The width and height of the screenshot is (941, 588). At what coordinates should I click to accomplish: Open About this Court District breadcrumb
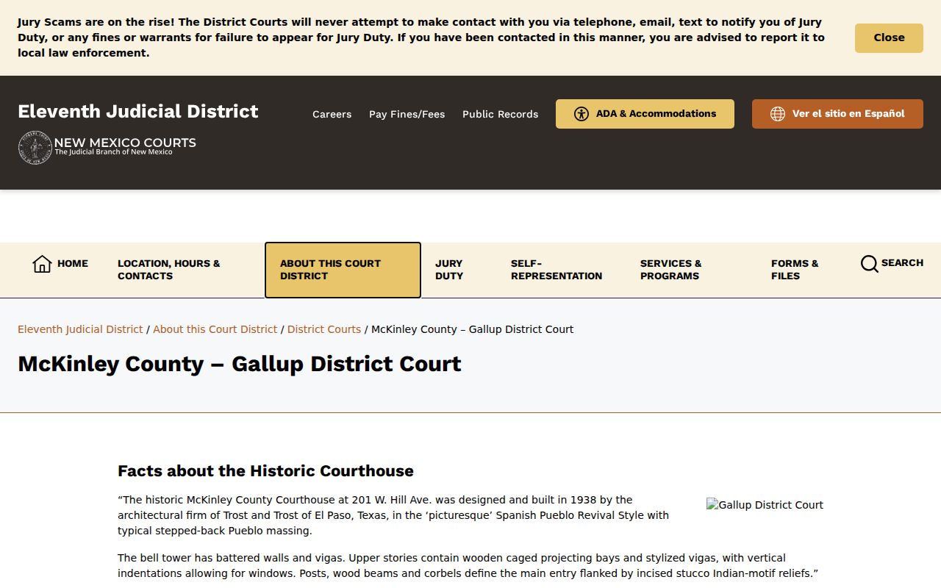pyautogui.click(x=215, y=329)
